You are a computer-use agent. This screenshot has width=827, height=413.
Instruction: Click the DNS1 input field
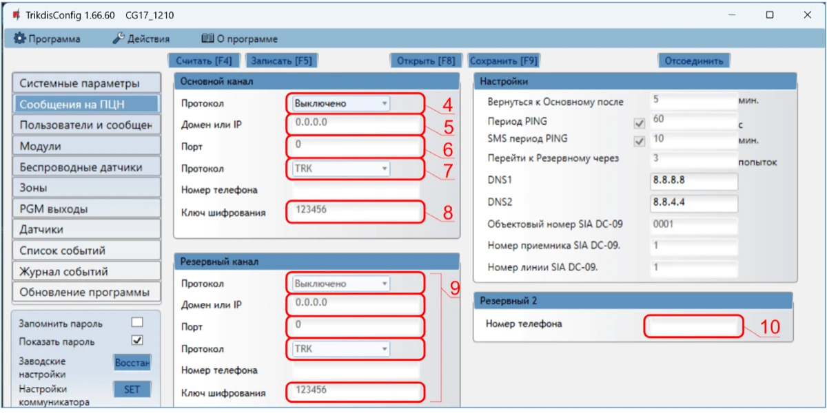693,182
